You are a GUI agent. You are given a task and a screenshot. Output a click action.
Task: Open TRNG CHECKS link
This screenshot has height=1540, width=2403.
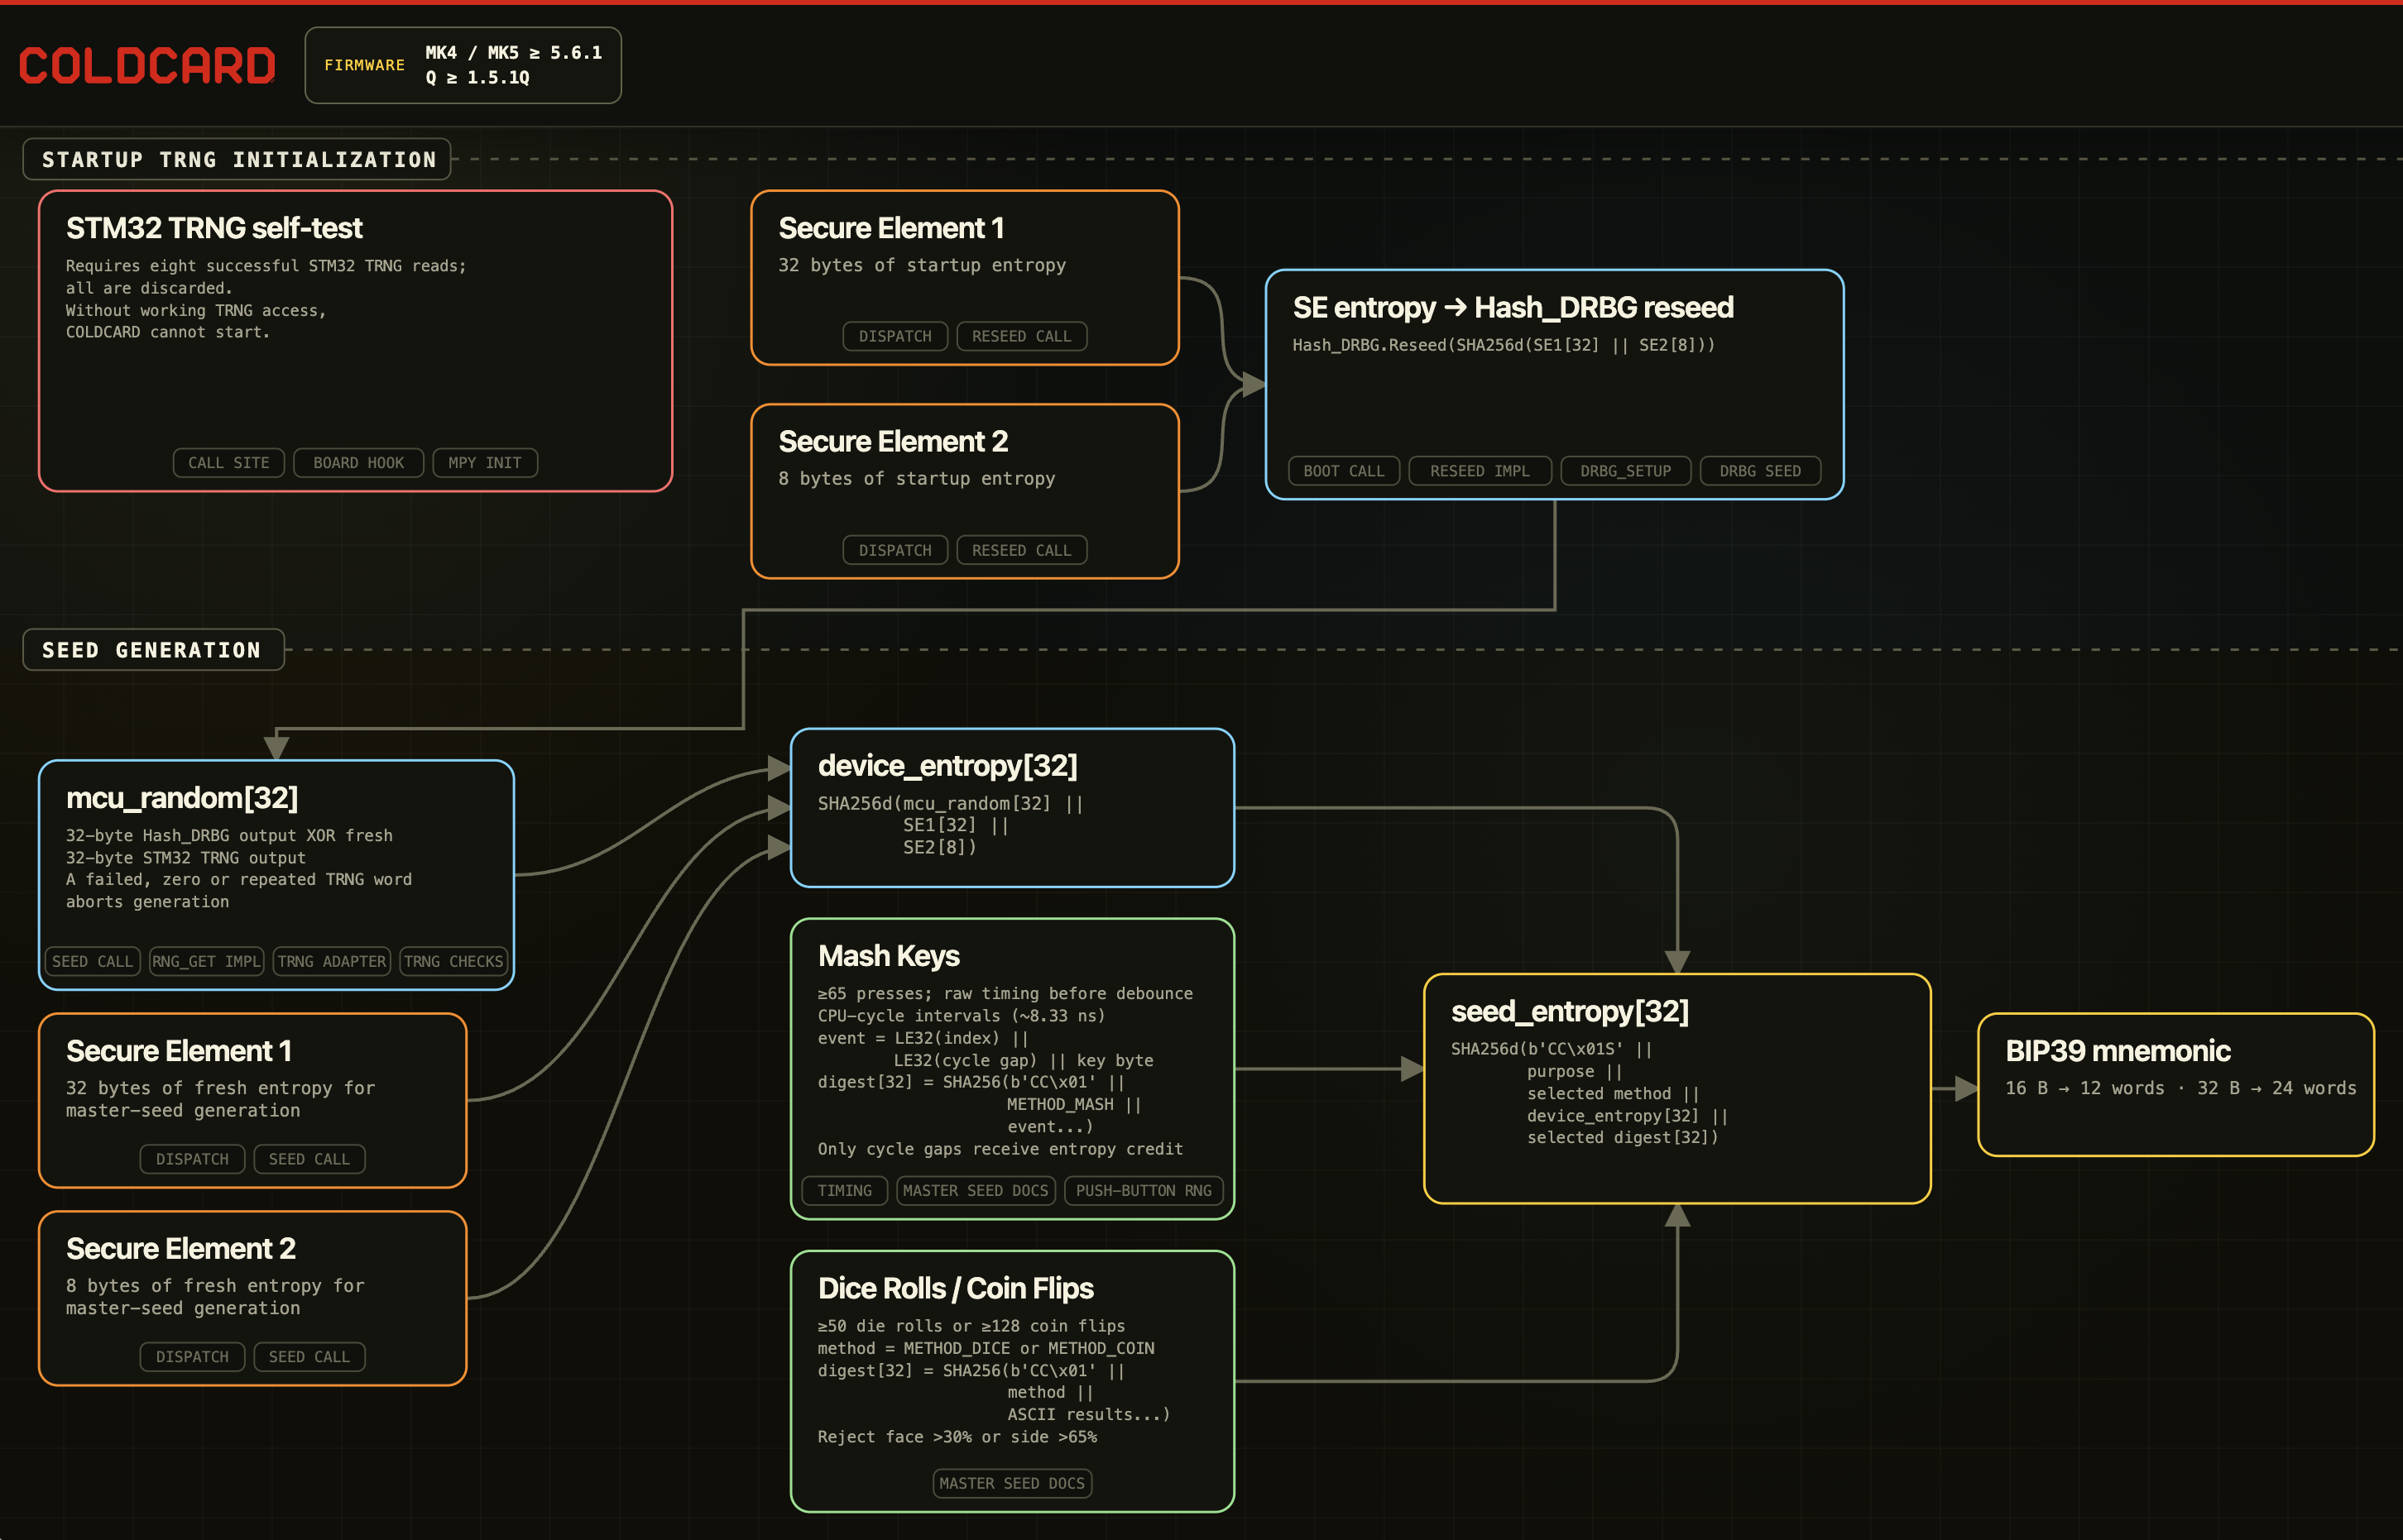[453, 961]
